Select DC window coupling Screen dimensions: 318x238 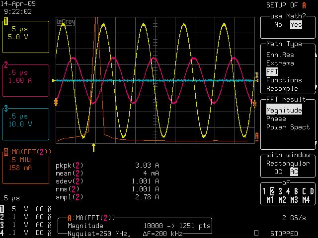(278, 172)
